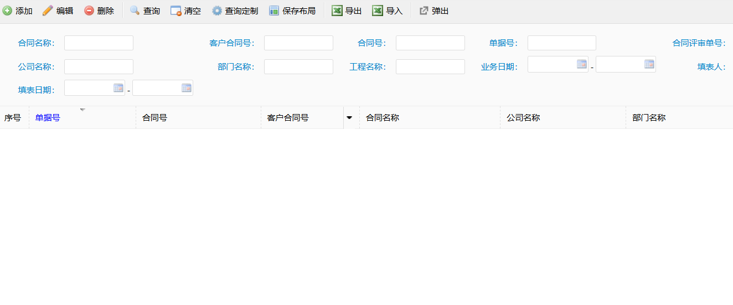Click the 导出 button label
This screenshot has width=733, height=305.
tap(354, 11)
